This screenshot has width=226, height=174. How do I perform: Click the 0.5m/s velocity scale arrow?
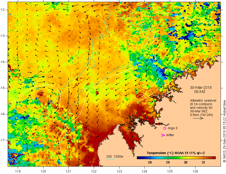tap(198, 118)
